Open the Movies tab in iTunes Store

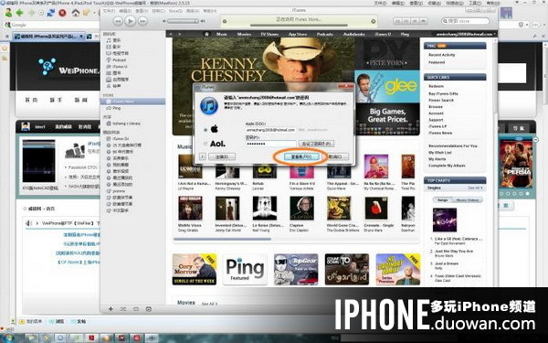click(244, 34)
